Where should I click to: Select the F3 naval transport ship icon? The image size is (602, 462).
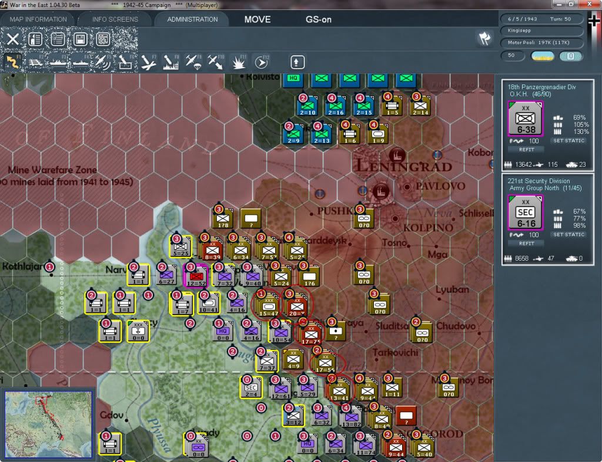coord(58,62)
